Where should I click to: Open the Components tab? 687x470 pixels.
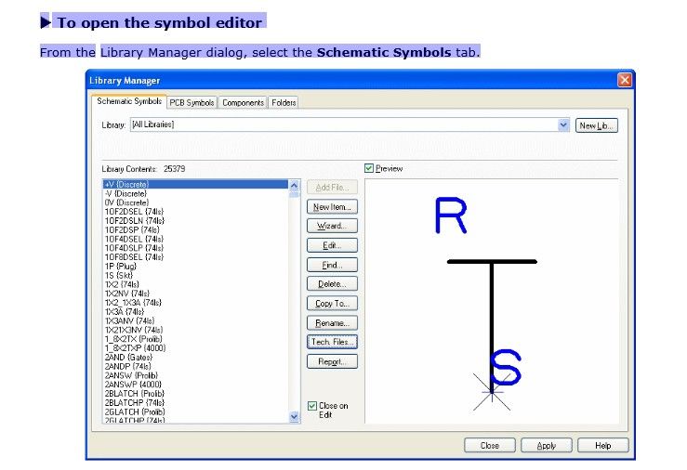coord(243,102)
